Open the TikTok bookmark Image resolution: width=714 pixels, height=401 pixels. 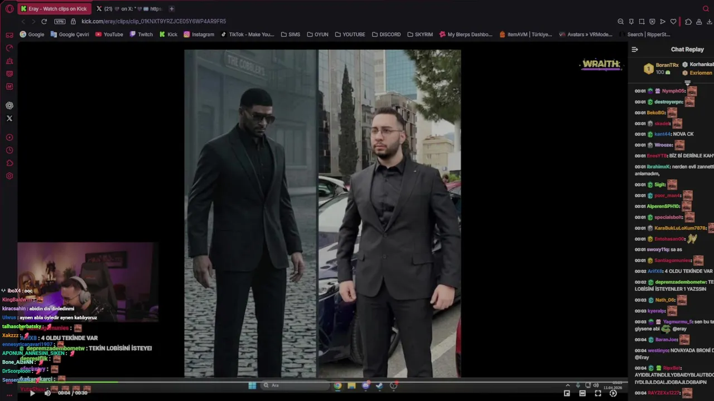coord(247,34)
